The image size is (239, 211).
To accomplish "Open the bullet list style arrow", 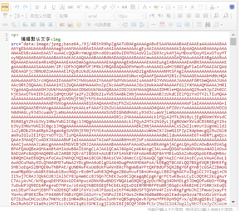I will pyautogui.click(x=186, y=7).
